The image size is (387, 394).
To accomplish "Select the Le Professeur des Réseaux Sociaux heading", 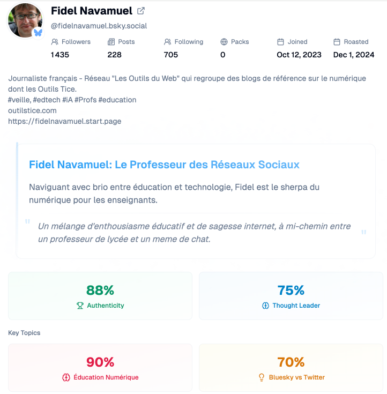I will click(165, 165).
